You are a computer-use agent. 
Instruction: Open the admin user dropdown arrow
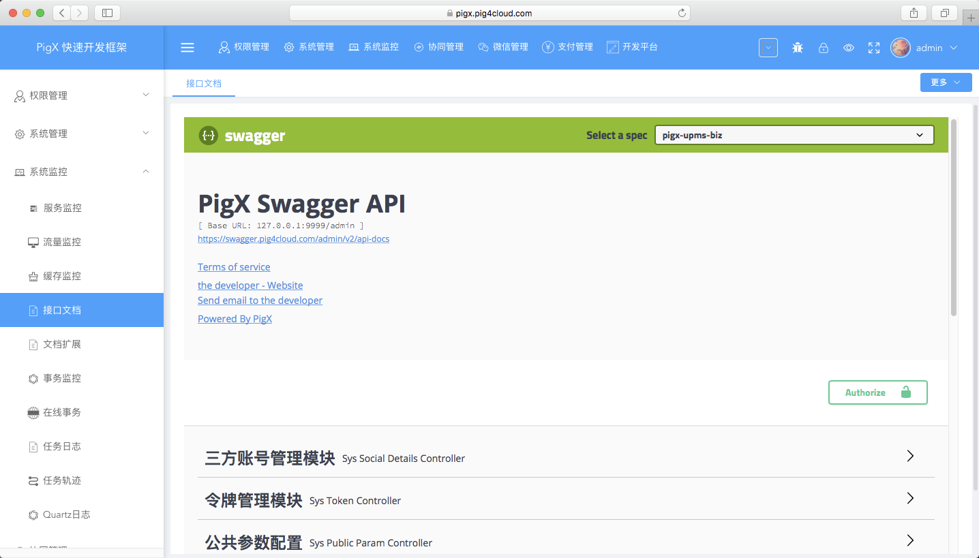point(954,48)
